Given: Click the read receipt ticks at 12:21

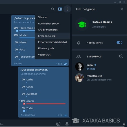Looking at the screenshot, I should coord(65,115).
